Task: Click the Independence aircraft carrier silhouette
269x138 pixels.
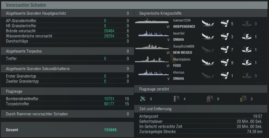Action: coord(152,21)
